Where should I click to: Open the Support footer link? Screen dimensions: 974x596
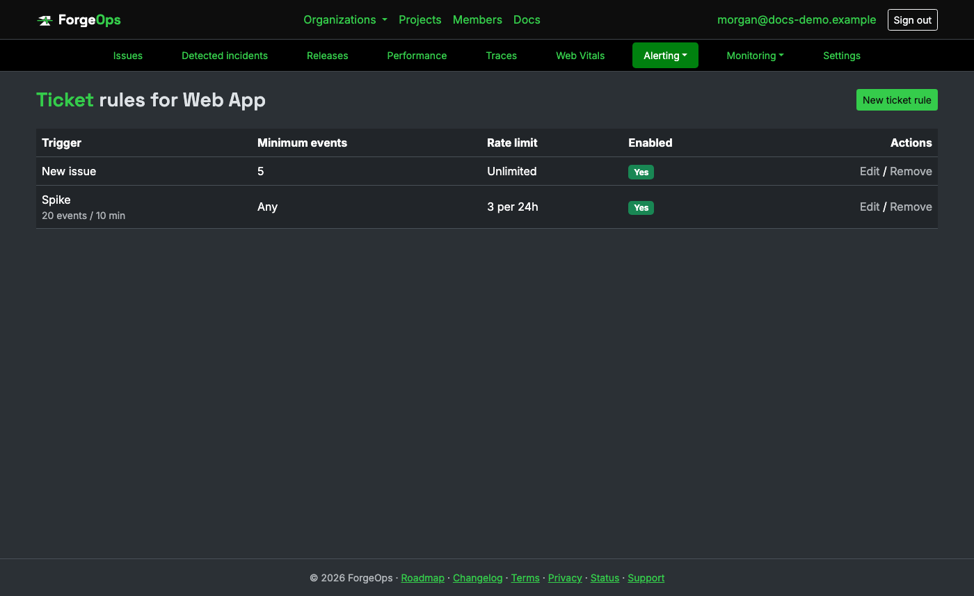[646, 578]
